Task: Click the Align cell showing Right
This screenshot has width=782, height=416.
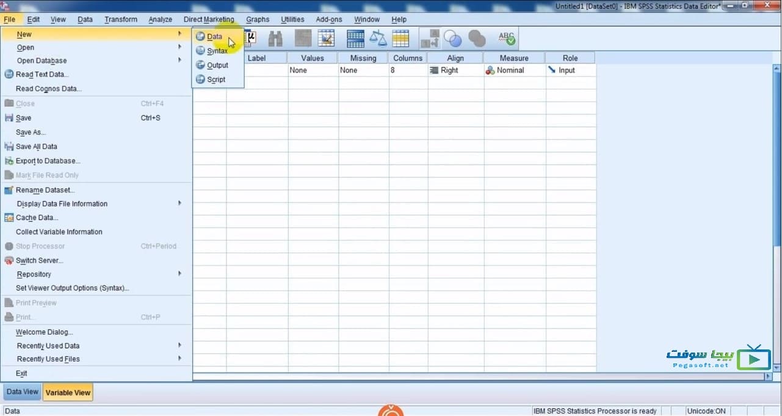Action: pyautogui.click(x=455, y=70)
